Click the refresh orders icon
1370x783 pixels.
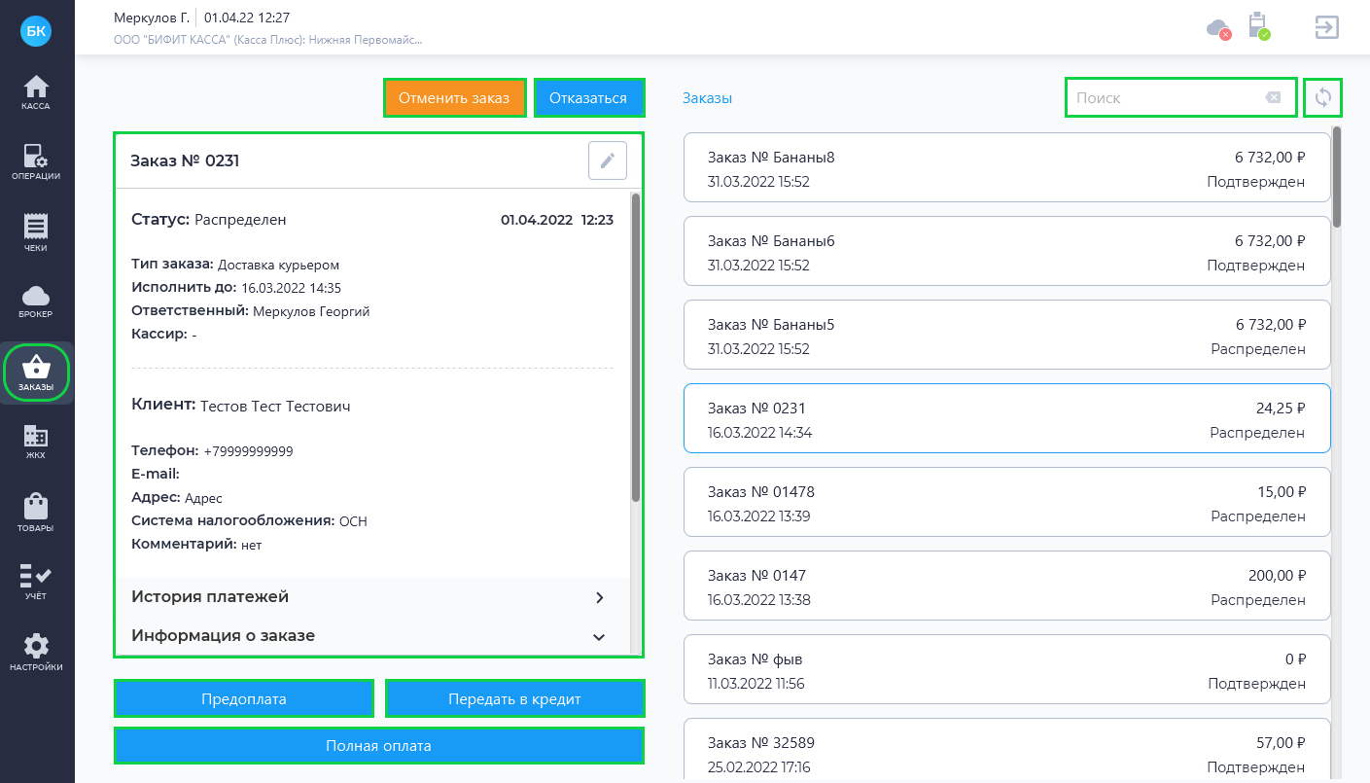tap(1322, 97)
